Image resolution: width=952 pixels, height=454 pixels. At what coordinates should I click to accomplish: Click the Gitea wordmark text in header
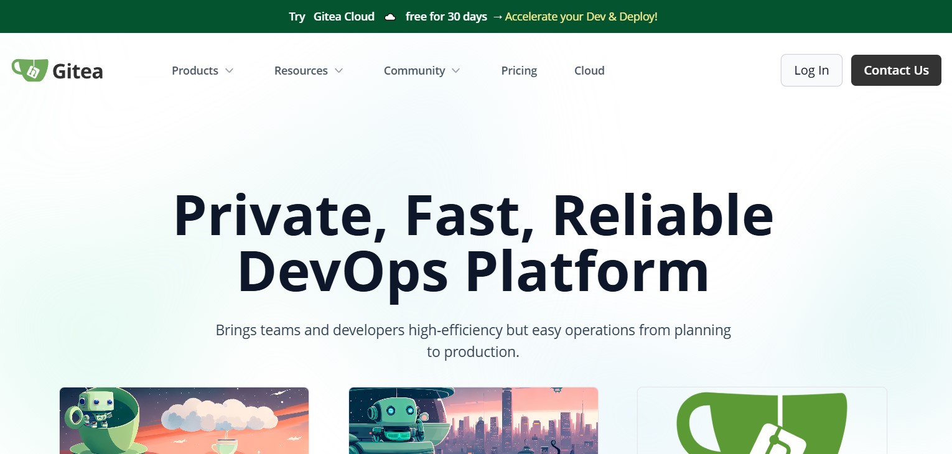(78, 72)
